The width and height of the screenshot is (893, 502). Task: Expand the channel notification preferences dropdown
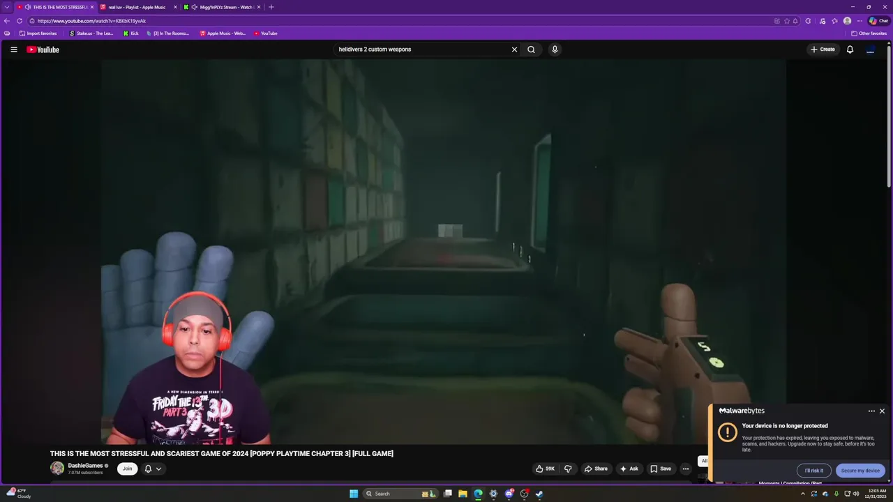pyautogui.click(x=153, y=469)
